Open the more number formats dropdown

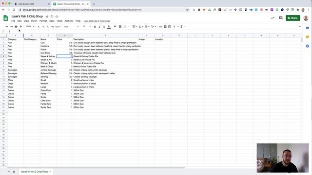point(58,27)
